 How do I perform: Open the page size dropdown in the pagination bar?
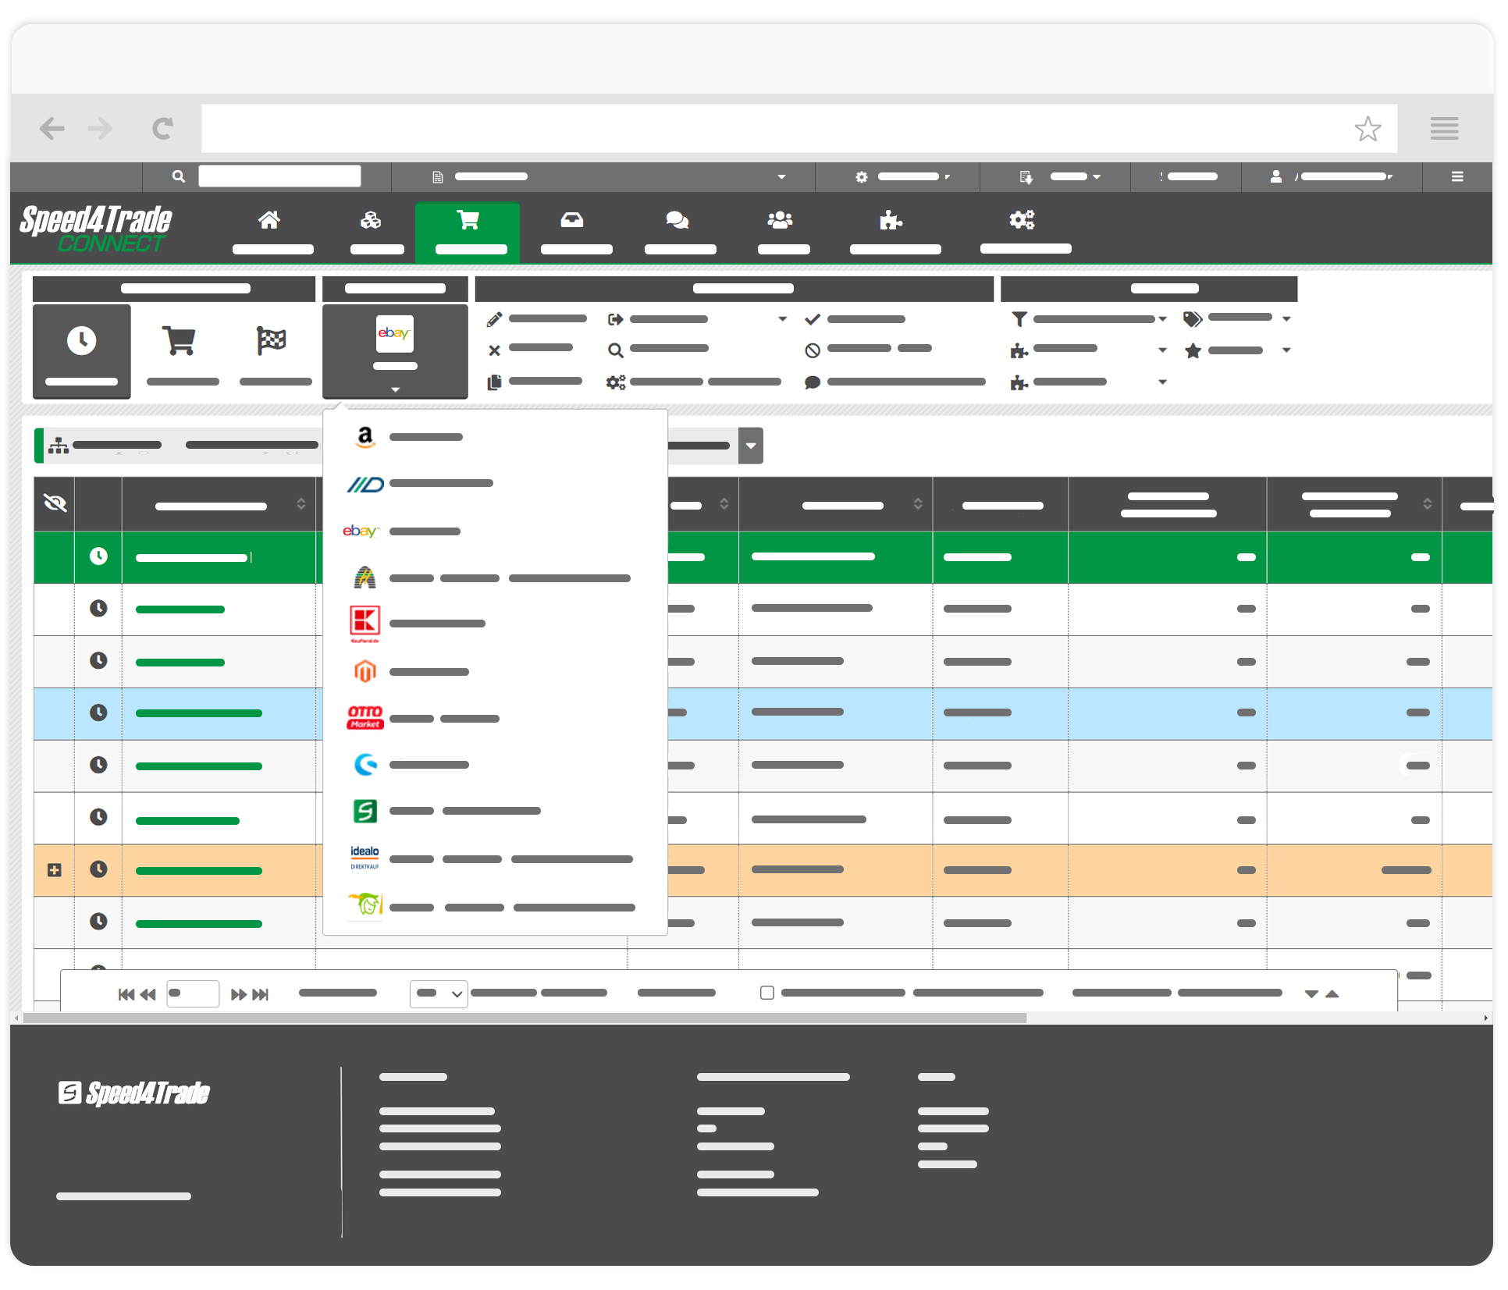(x=438, y=993)
